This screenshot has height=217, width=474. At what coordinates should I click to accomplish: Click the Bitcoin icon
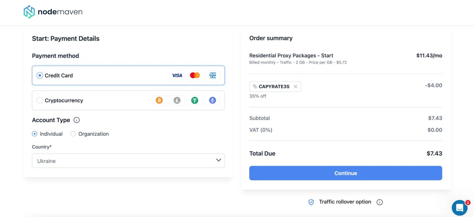point(159,100)
